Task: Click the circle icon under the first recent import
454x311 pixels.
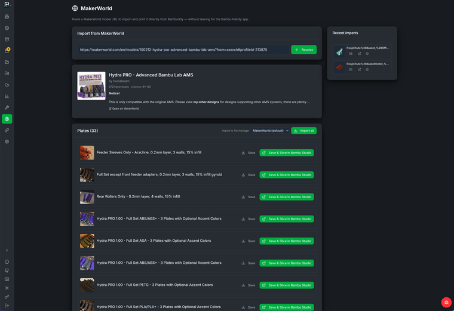Action: [x=367, y=54]
